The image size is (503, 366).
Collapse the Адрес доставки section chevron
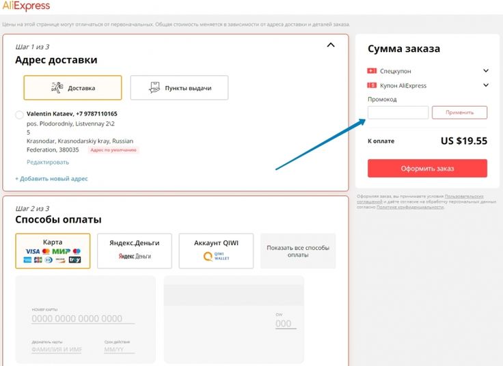331,45
